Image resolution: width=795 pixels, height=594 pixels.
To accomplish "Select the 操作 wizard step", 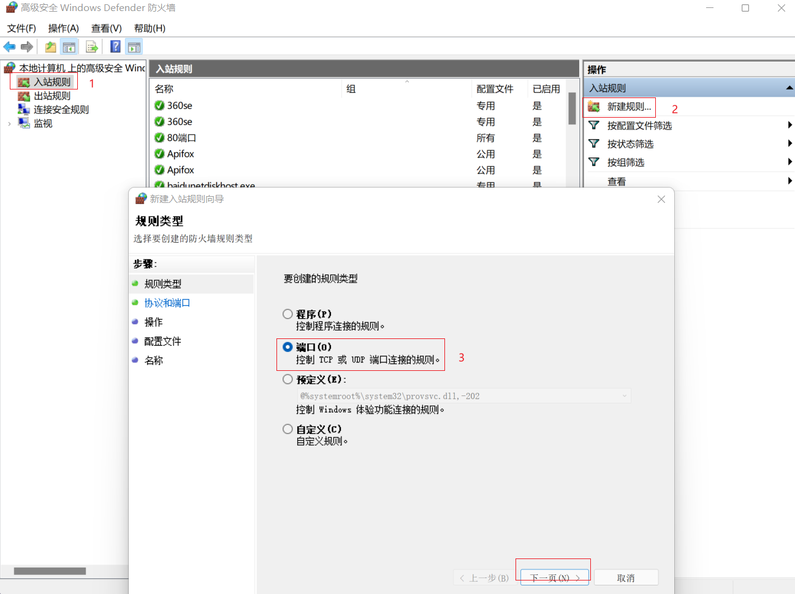I will pyautogui.click(x=153, y=322).
